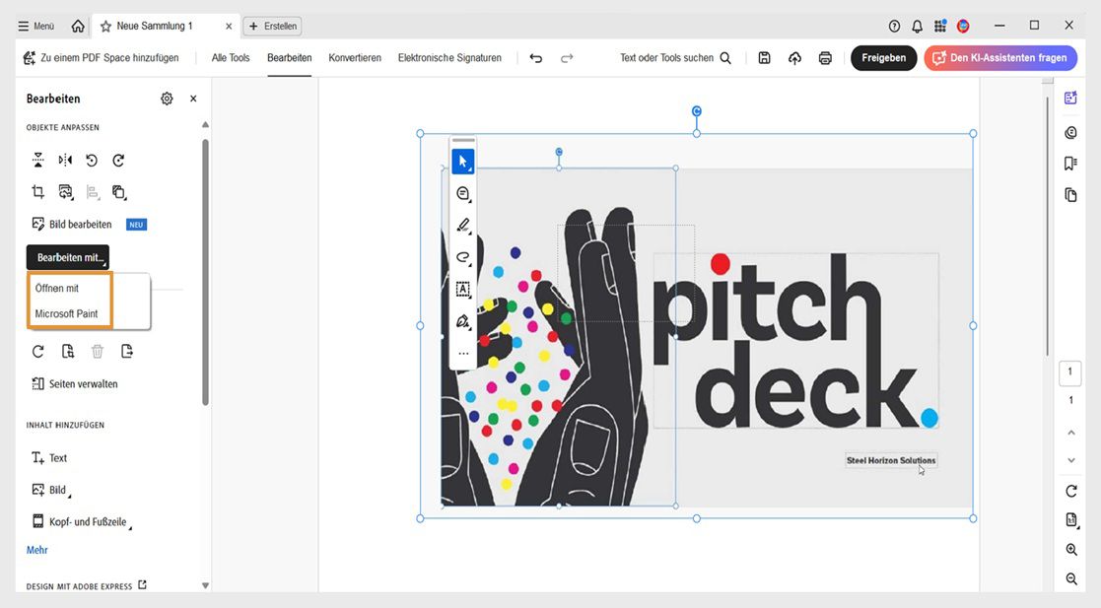Rotate view icon in the right rail
Viewport: 1101px width, 608px height.
1070,491
